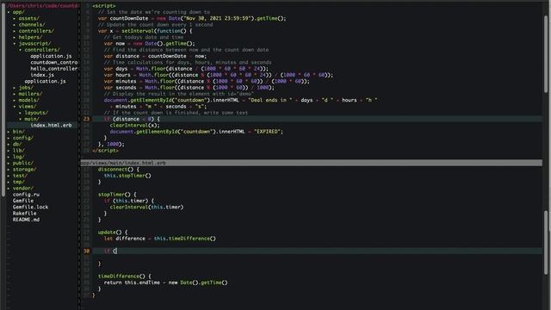The width and height of the screenshot is (551, 310).
Task: Click the opening <script> tag line
Action: [x=103, y=6]
